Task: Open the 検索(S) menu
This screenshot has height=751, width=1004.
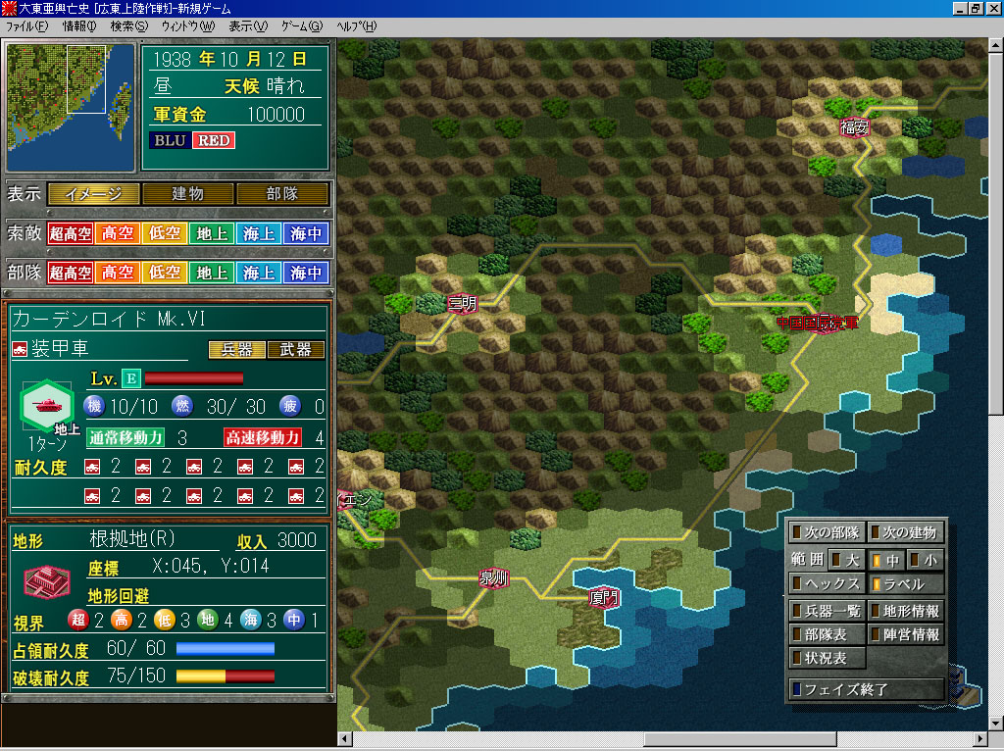Action: (128, 26)
